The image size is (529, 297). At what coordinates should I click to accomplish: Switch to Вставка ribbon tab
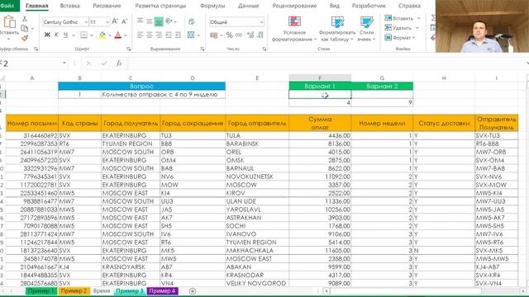coord(69,6)
